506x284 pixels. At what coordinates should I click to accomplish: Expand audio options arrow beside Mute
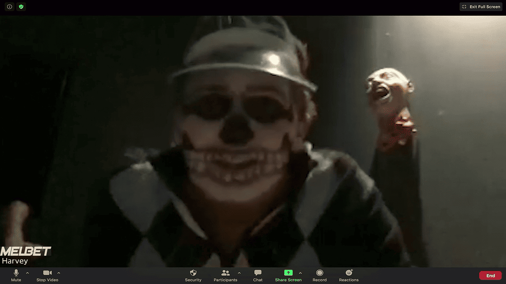tap(27, 273)
